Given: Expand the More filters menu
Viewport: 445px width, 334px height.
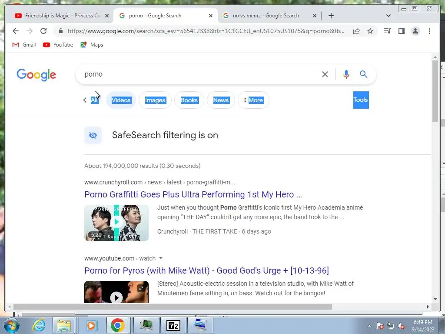Looking at the screenshot, I should click(x=253, y=100).
